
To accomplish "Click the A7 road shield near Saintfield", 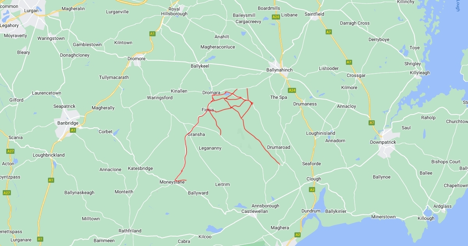I will (x=329, y=32).
